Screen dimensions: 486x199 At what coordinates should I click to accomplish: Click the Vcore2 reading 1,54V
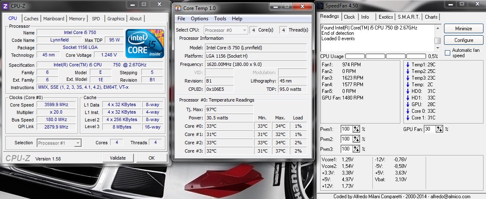(x=348, y=166)
